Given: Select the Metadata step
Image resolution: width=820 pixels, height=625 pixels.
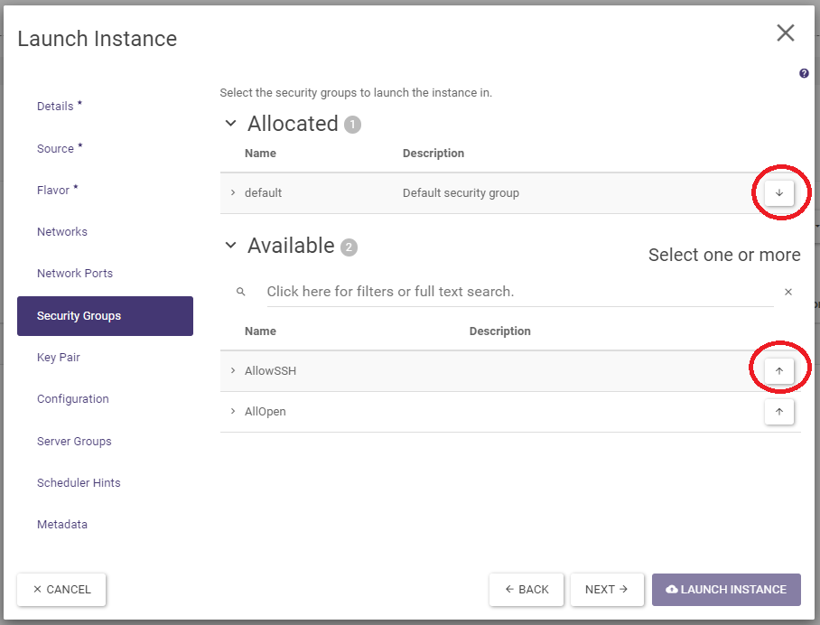Looking at the screenshot, I should pos(62,525).
